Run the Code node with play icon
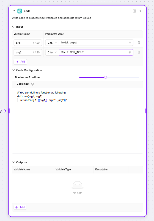Image resolution: width=154 pixels, height=221 pixels. 134,11
